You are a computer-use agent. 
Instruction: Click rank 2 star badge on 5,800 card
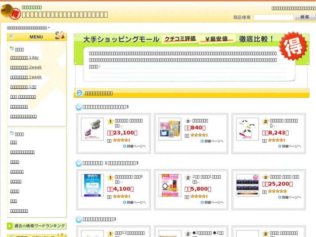coord(188,177)
